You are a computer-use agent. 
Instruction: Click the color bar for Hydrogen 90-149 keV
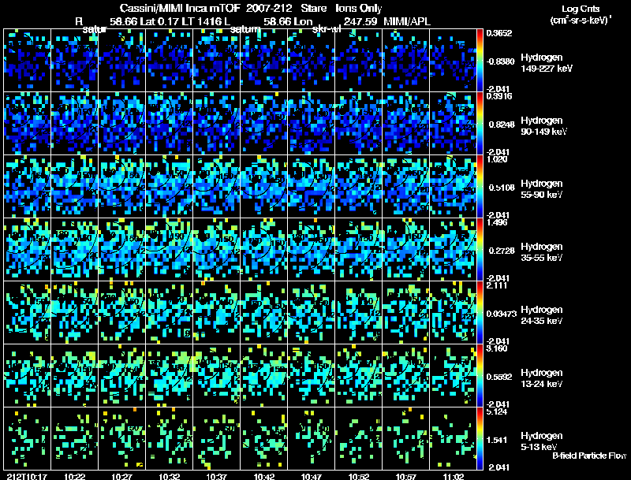click(480, 124)
